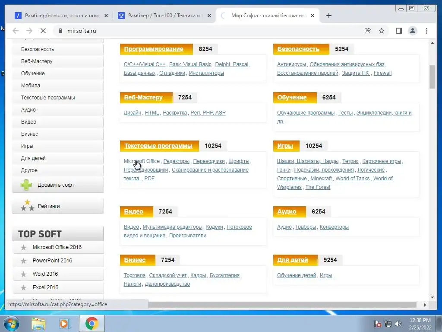442x332 pixels.
Task: Click the taskbar clock showing 12:38 PM
Action: tap(420, 324)
